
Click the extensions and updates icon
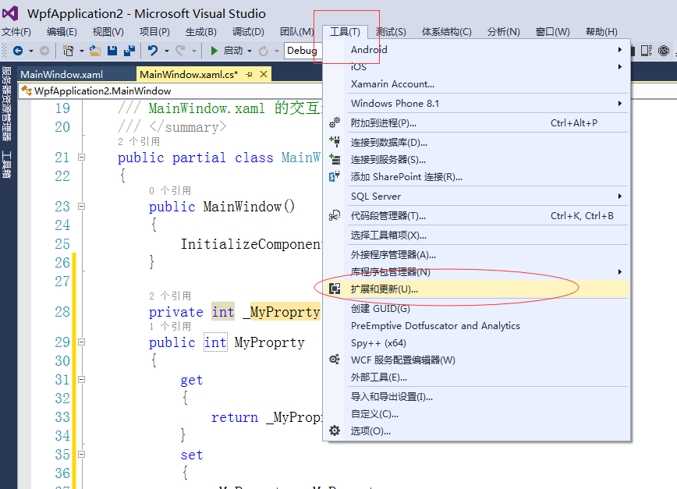(x=335, y=289)
